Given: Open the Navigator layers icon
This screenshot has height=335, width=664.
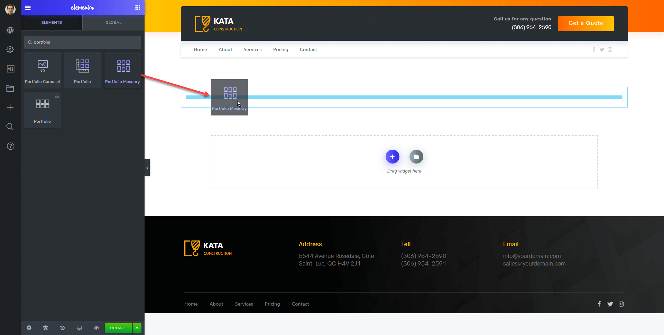Looking at the screenshot, I should tap(46, 328).
